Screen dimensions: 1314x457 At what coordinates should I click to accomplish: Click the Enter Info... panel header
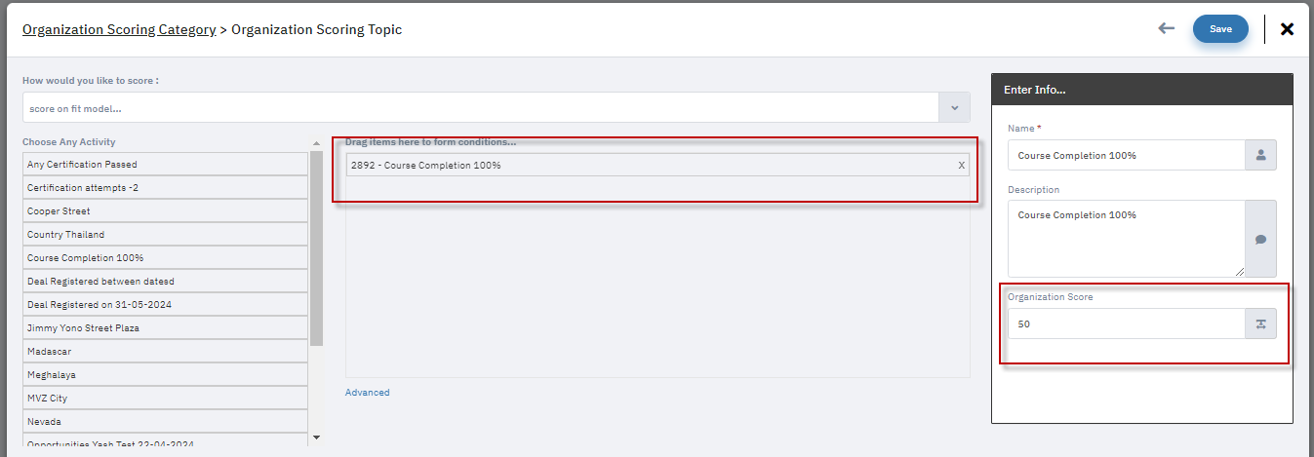(1142, 90)
